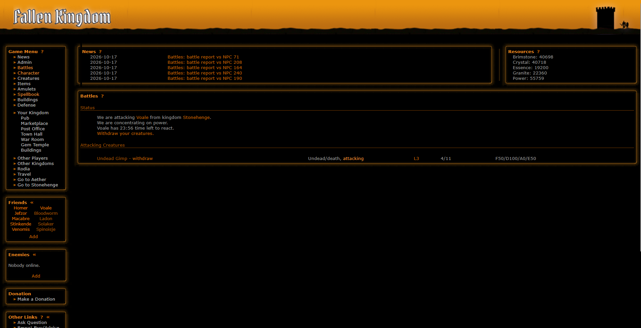Viewport: 641px width, 328px height.
Task: Click Make a Donation
Action: click(x=36, y=299)
